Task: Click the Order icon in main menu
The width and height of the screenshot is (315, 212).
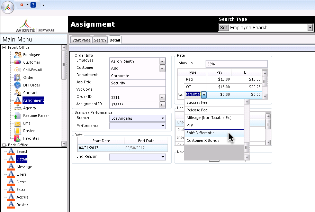Action: click(x=17, y=77)
